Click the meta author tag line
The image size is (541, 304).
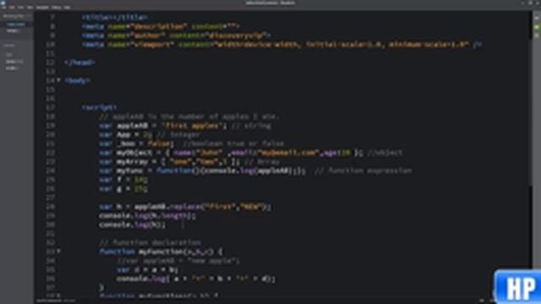click(x=177, y=35)
